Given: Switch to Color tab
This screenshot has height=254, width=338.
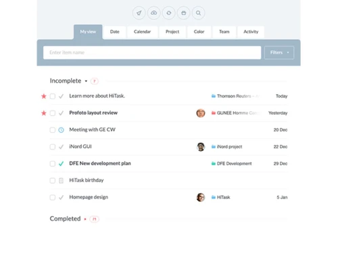Looking at the screenshot, I should (x=199, y=32).
